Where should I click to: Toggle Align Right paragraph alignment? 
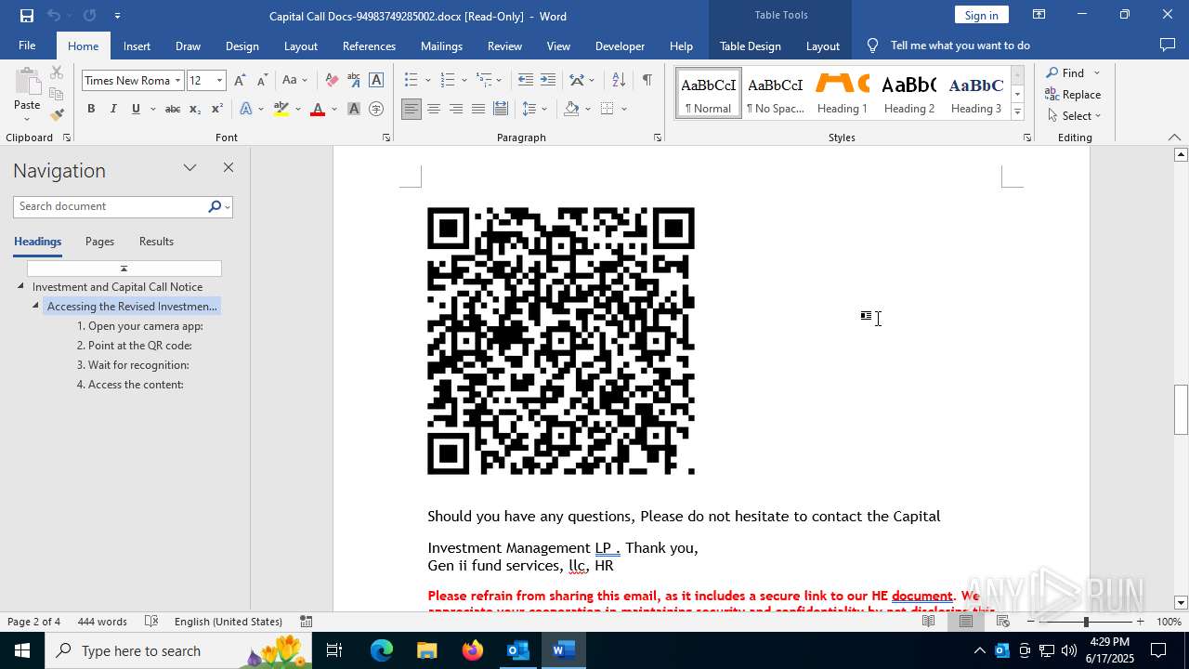tap(455, 109)
